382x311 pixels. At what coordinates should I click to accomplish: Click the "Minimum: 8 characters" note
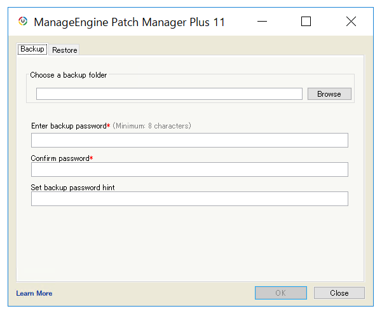tap(152, 126)
